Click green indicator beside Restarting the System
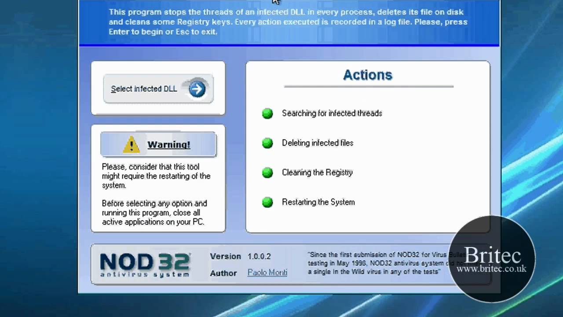Image resolution: width=563 pixels, height=317 pixels. tap(267, 202)
